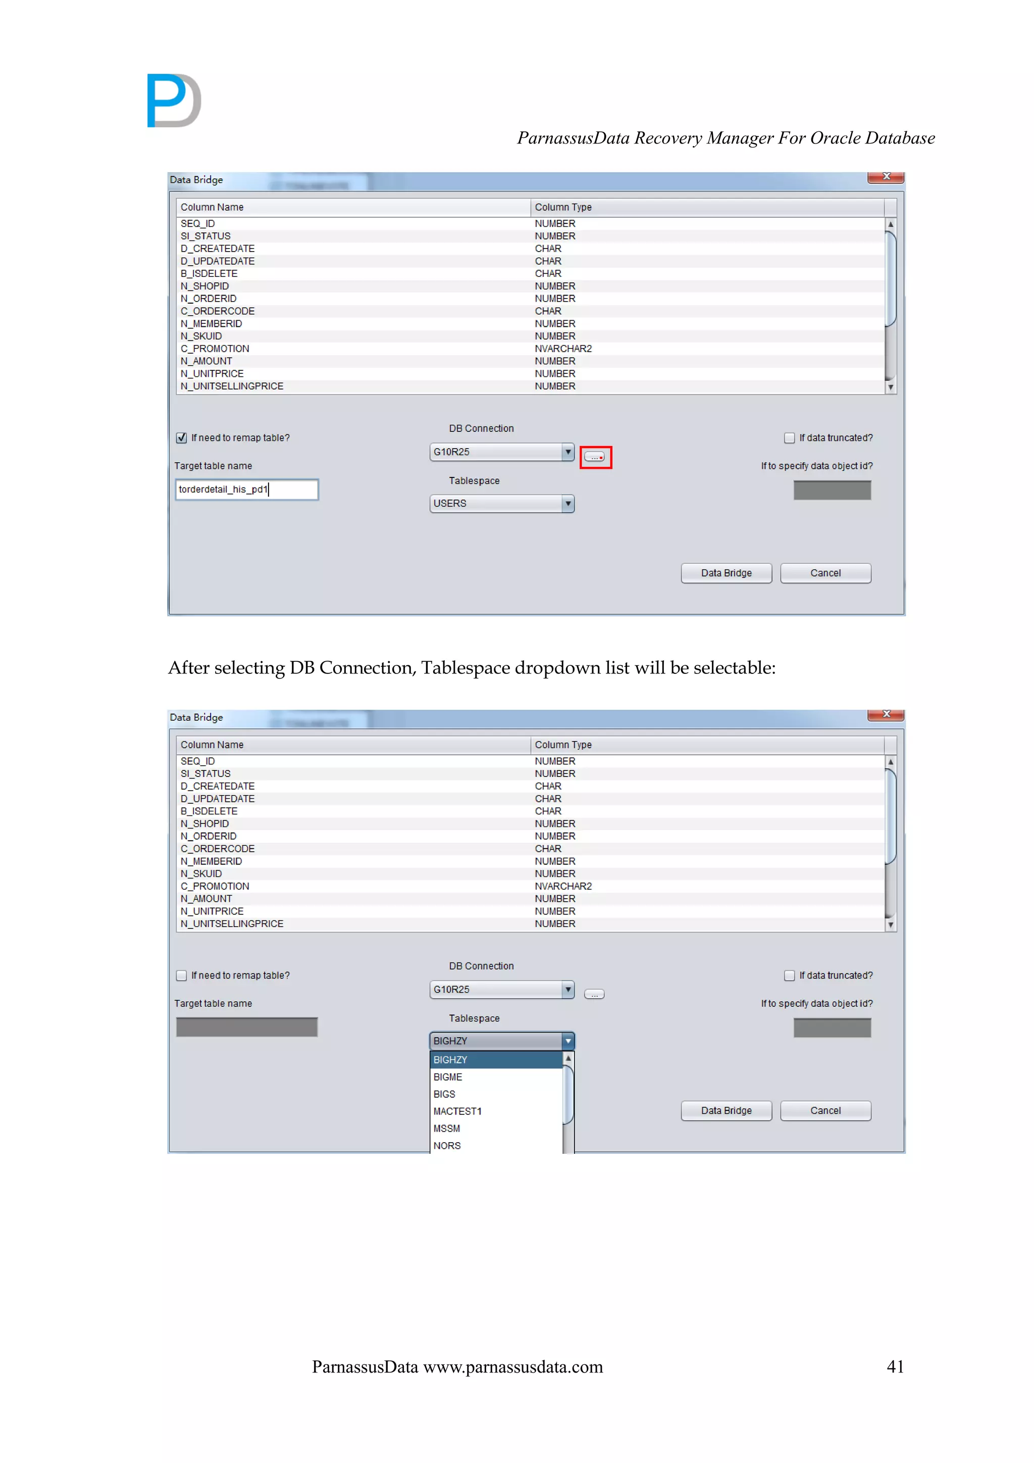
Task: Collapse the BIGHZY tablespace combo box
Action: [x=502, y=1041]
